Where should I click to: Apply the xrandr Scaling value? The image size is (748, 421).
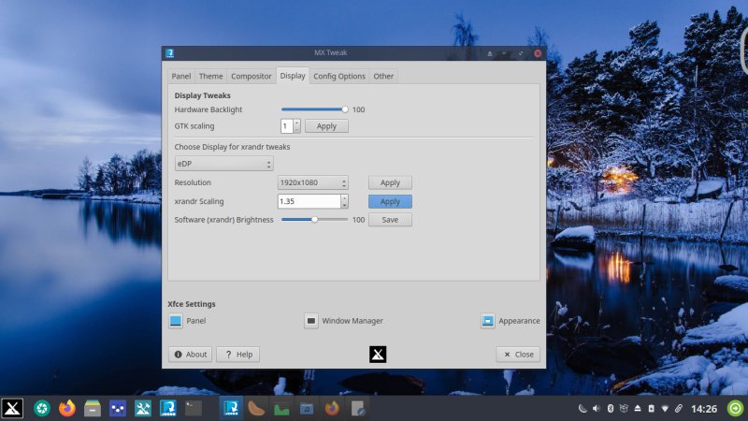pyautogui.click(x=390, y=201)
